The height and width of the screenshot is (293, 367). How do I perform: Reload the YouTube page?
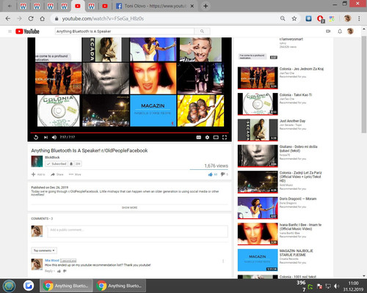coord(31,18)
